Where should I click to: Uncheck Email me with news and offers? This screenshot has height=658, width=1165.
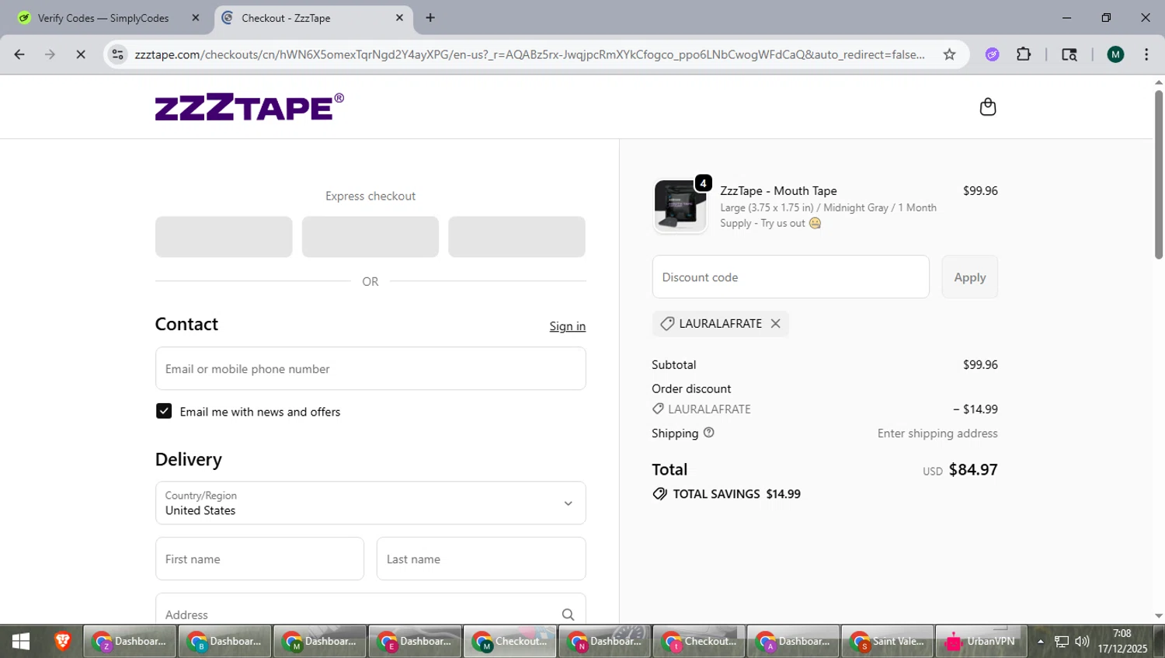click(x=164, y=411)
